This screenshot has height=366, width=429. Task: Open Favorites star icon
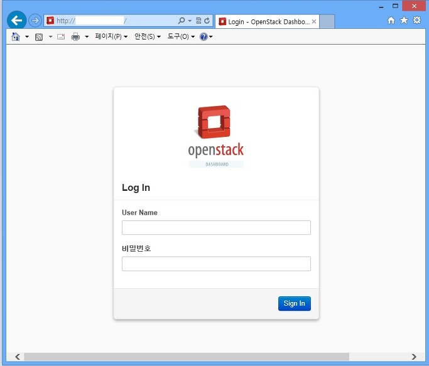point(404,20)
